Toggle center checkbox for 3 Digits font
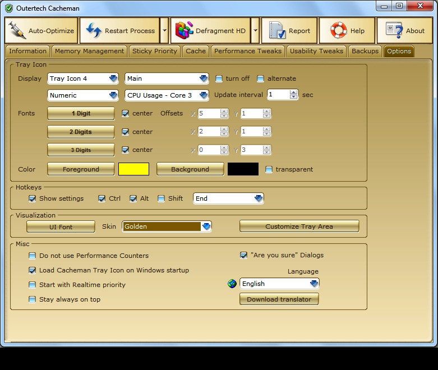Viewport: 438px width, 370px height. tap(126, 150)
